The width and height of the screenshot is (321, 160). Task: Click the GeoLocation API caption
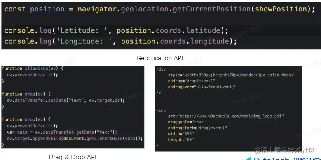160,58
